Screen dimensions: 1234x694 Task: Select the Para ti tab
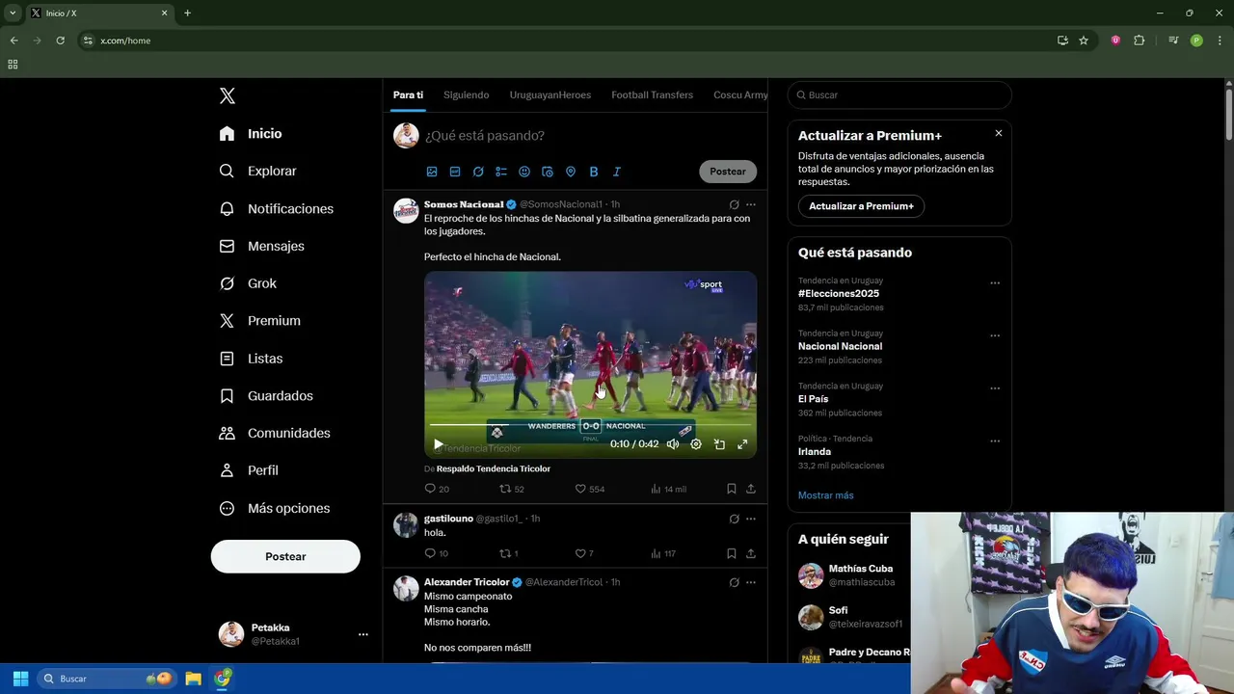point(408,94)
